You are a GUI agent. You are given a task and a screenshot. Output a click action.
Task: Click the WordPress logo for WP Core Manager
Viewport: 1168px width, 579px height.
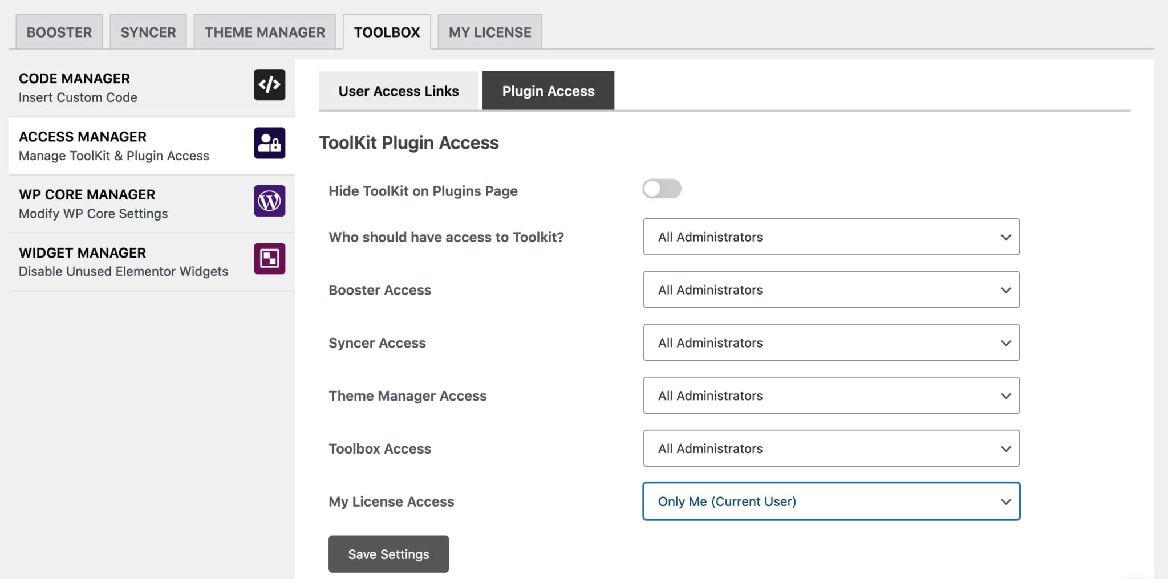click(x=269, y=201)
